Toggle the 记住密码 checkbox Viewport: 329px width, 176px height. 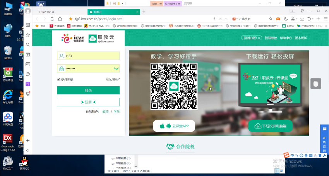(x=59, y=80)
